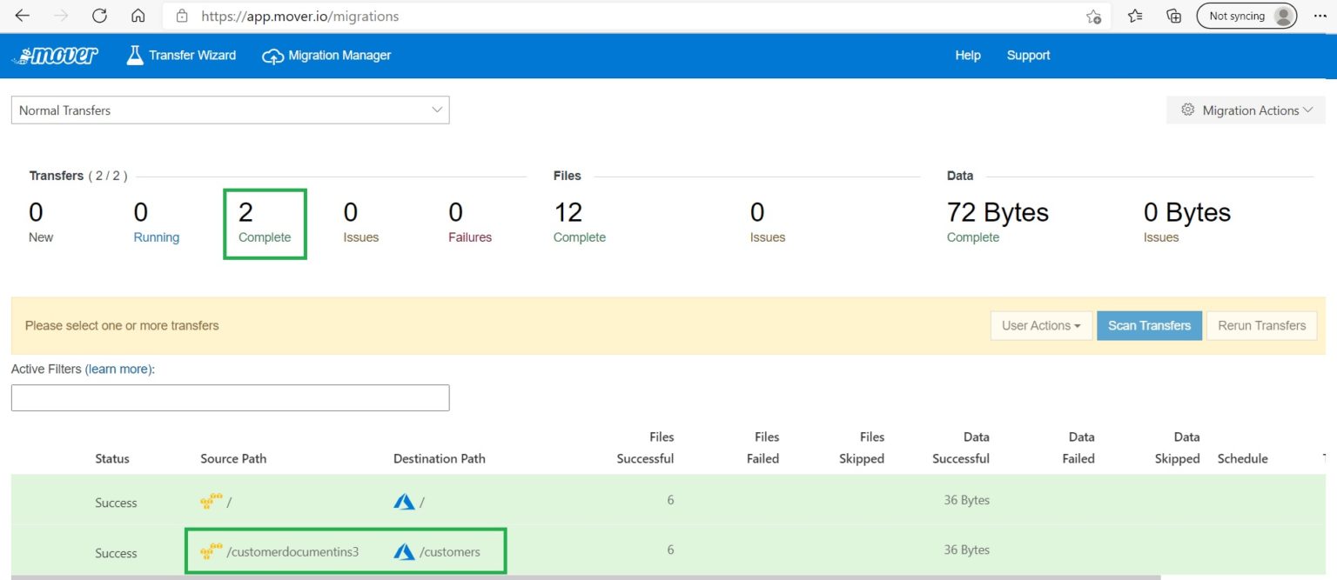
Task: Expand the Migration Actions menu
Action: pos(1246,110)
